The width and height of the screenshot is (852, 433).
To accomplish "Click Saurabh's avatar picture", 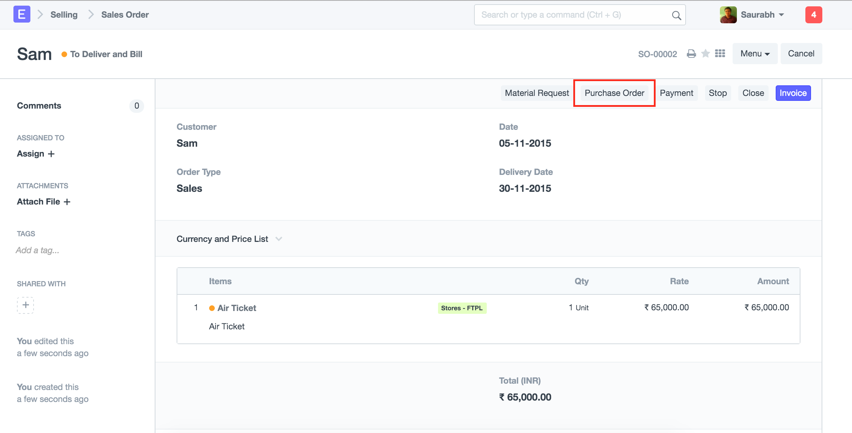I will point(728,15).
